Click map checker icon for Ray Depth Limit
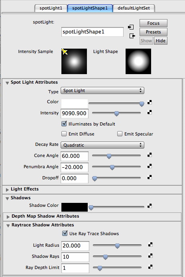Image resolution: width=185 pixels, height=277 pixels. [150, 267]
